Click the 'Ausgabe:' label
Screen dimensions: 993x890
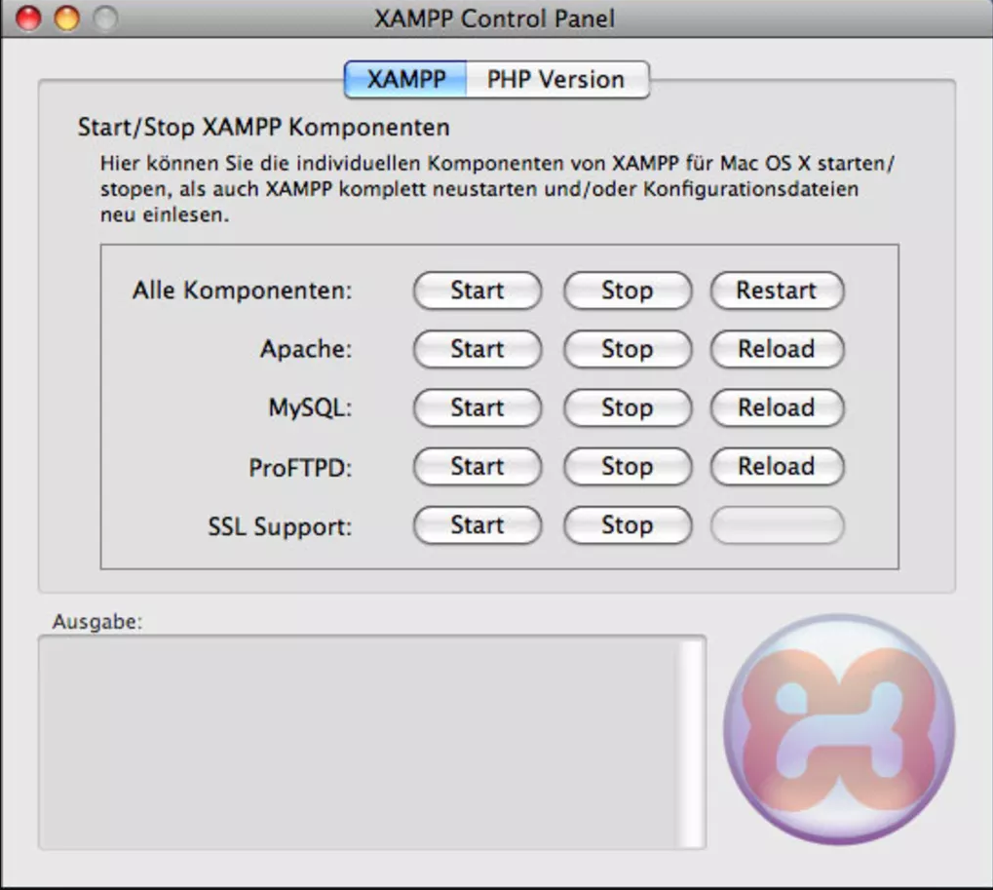(x=97, y=622)
